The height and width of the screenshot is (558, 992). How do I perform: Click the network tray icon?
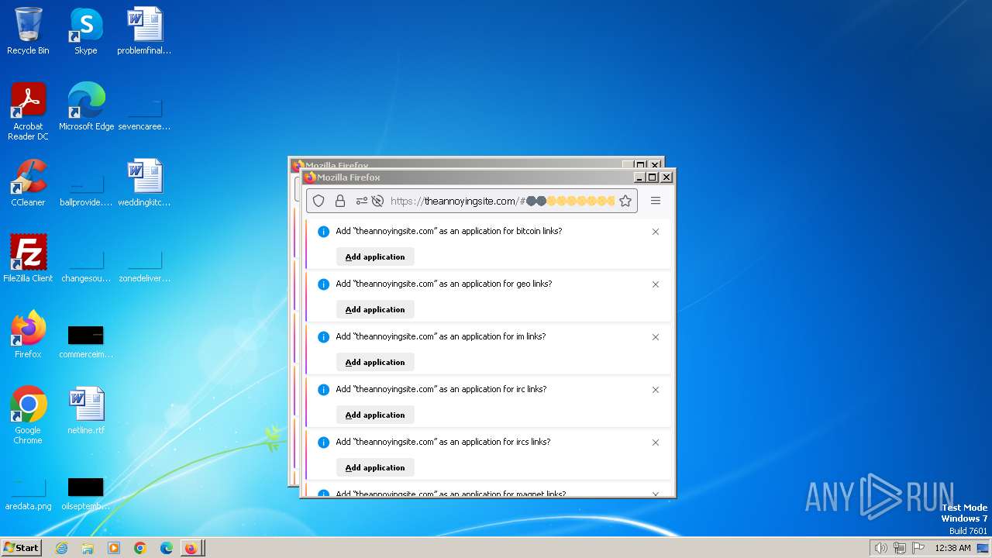tap(900, 548)
